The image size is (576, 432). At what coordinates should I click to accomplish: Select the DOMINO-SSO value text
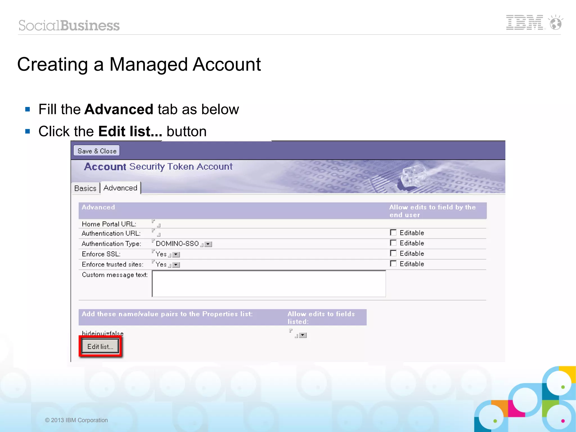tap(177, 243)
